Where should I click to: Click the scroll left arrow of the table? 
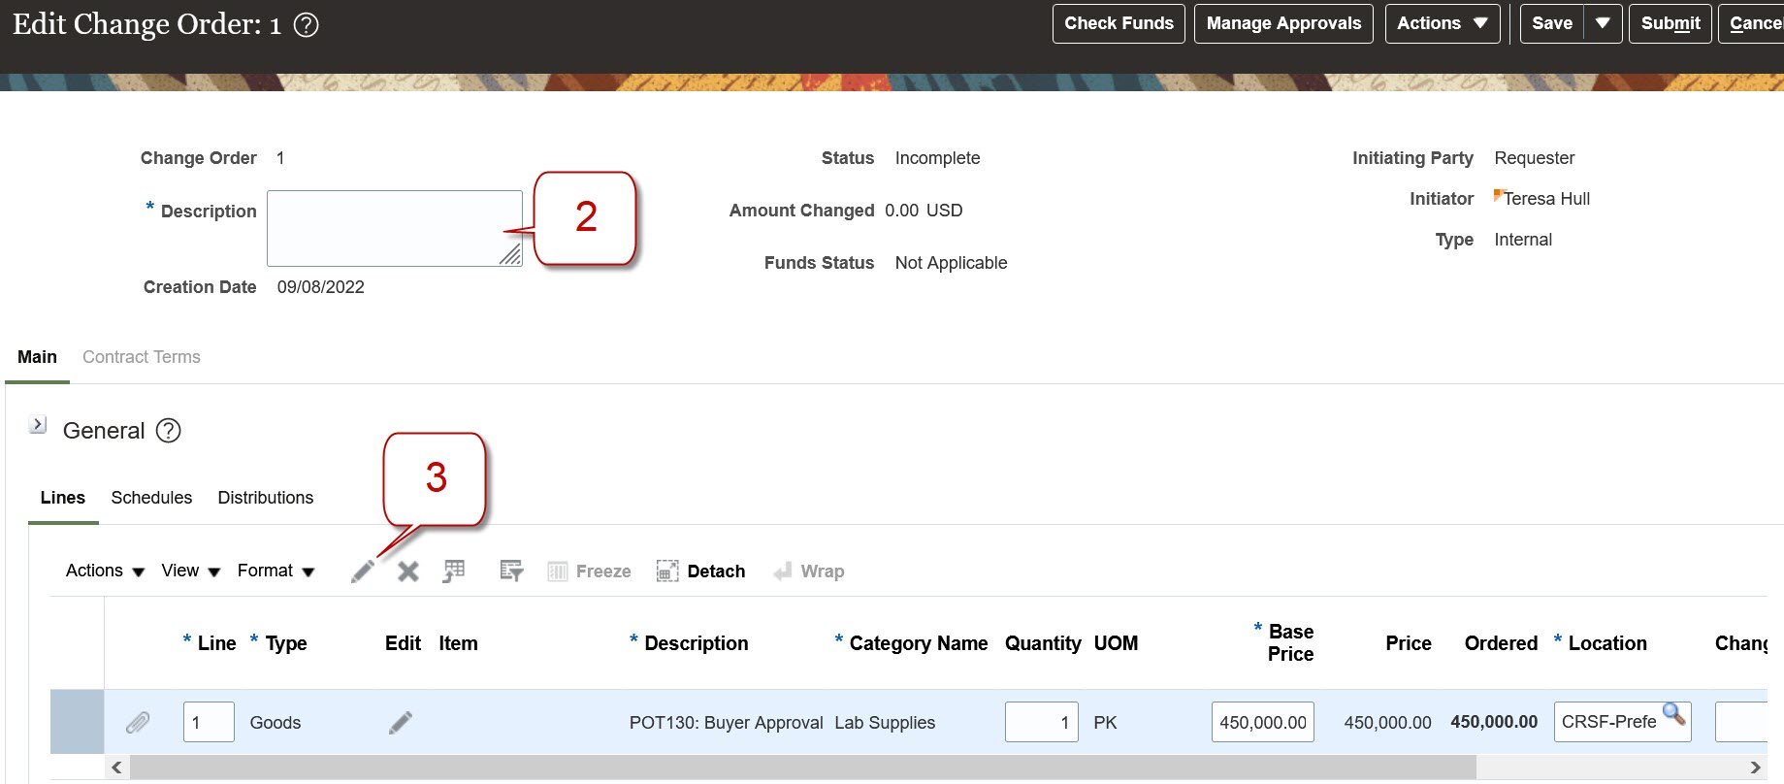point(116,768)
